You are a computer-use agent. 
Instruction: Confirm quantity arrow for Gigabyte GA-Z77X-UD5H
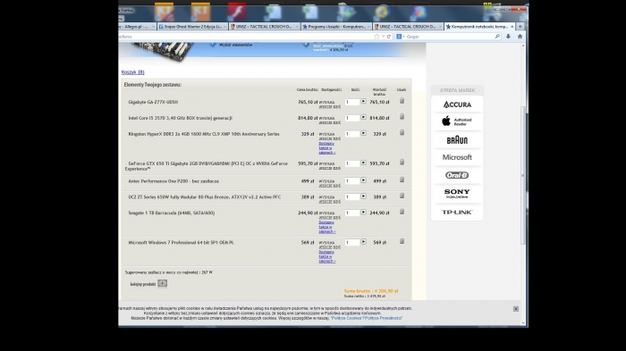363,101
